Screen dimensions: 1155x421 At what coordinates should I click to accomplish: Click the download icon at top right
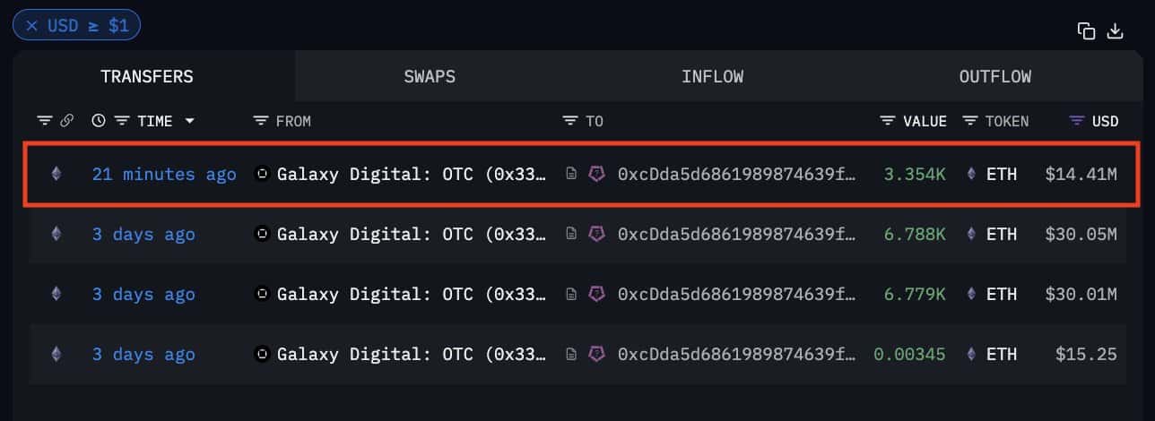click(x=1115, y=31)
